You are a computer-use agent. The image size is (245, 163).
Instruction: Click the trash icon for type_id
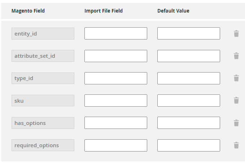coord(236,78)
